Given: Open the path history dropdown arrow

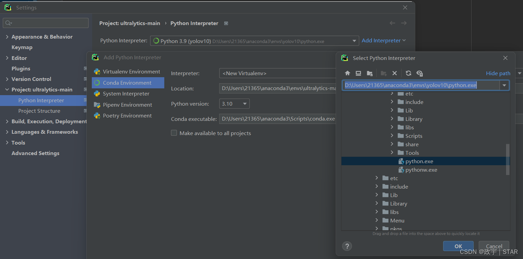Looking at the screenshot, I should 504,85.
